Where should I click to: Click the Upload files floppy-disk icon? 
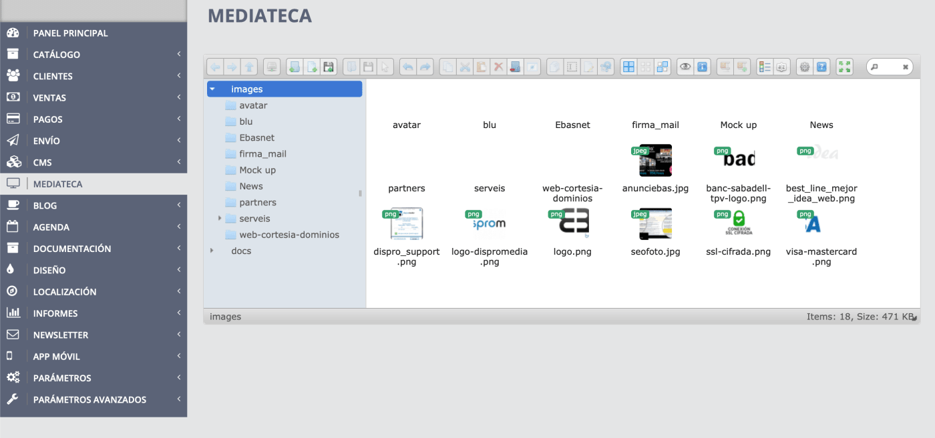328,67
